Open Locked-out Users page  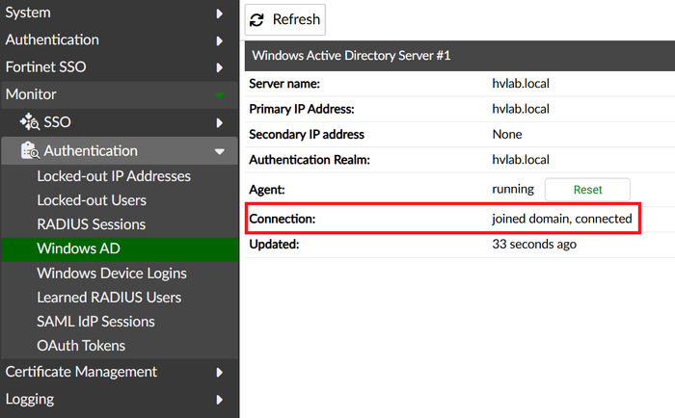click(x=92, y=200)
